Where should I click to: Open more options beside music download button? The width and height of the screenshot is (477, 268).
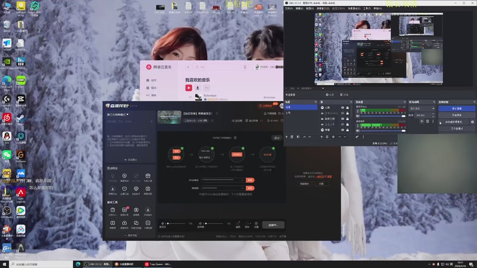point(206,88)
